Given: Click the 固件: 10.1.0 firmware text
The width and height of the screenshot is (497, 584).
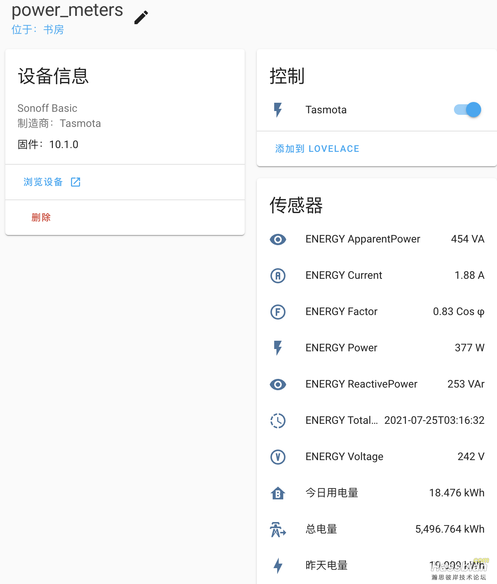Looking at the screenshot, I should pos(48,145).
